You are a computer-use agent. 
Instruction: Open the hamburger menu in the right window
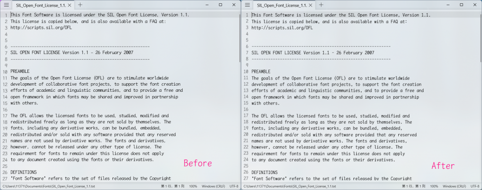click(247, 5)
